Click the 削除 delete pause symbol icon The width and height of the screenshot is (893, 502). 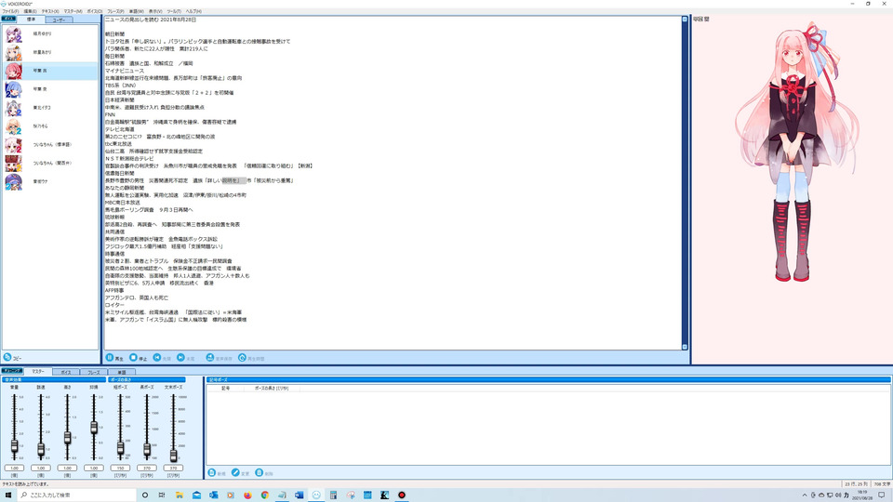tap(260, 473)
